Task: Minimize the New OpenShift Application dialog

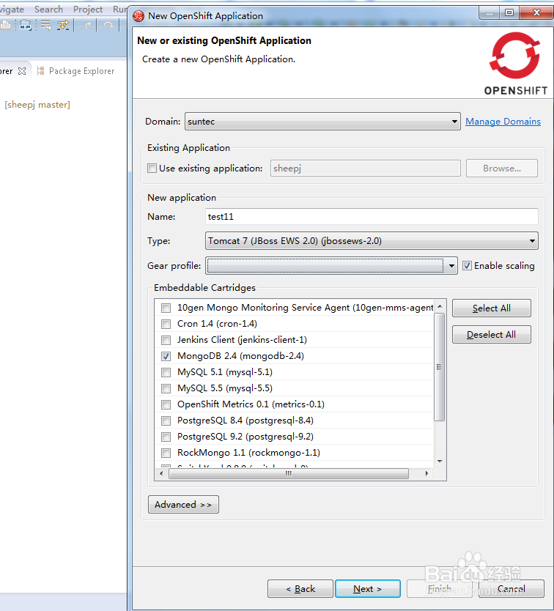Action: pos(490,12)
